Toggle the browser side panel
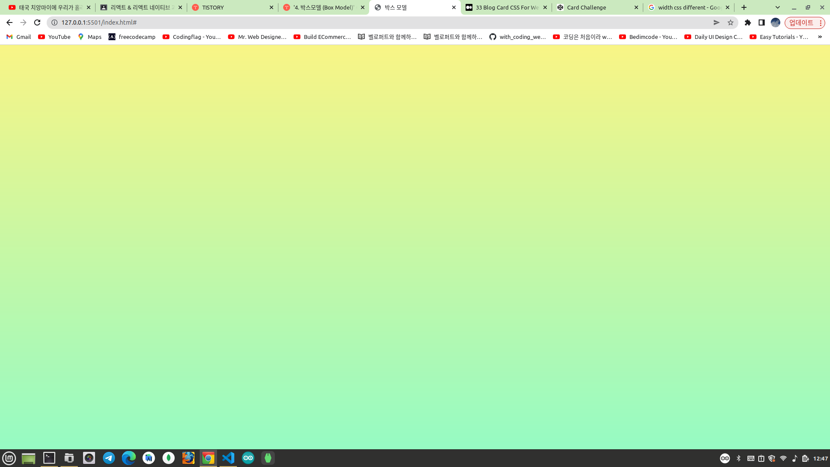The width and height of the screenshot is (830, 467). coord(762,22)
